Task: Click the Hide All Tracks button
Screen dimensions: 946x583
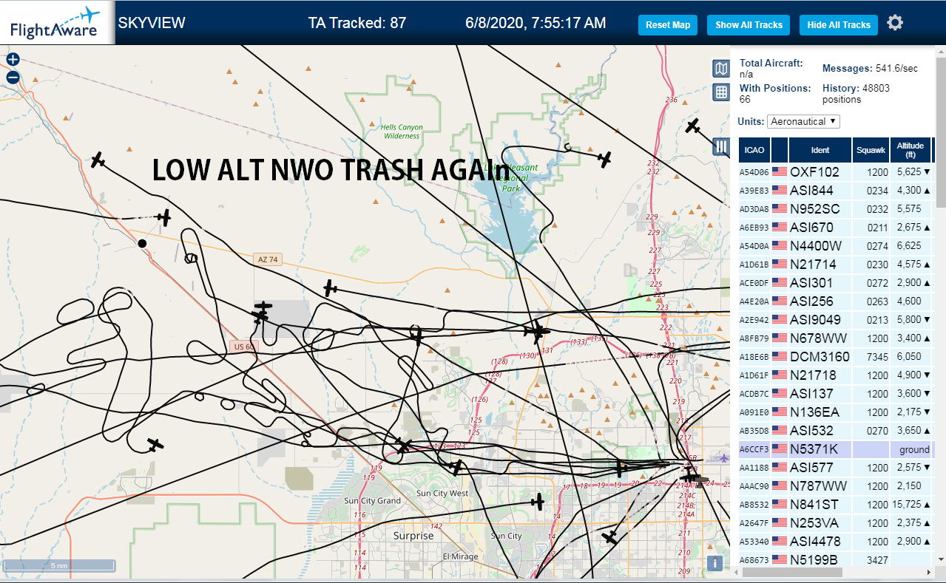Action: (x=839, y=24)
